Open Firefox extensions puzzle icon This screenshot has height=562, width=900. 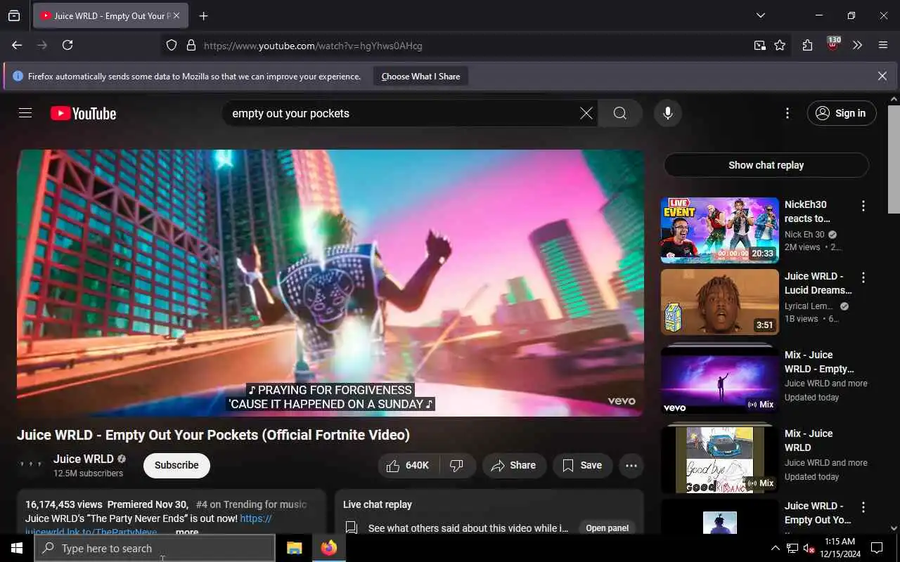pyautogui.click(x=807, y=45)
